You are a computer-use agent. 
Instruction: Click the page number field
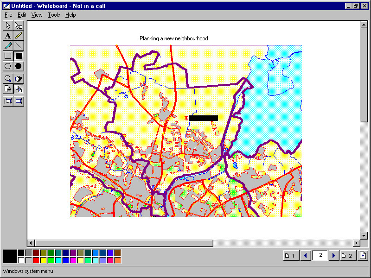tap(320, 255)
